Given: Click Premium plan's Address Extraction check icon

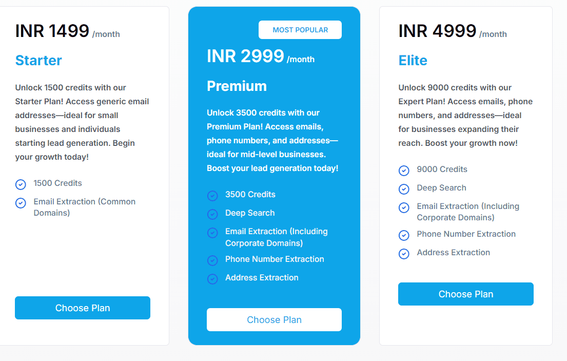Looking at the screenshot, I should pos(212,279).
